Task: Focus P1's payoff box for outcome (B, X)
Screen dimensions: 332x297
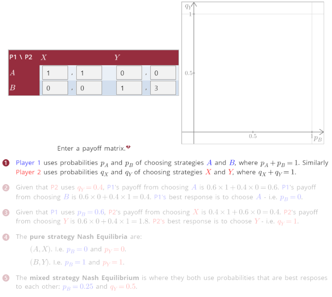Action: coord(55,88)
